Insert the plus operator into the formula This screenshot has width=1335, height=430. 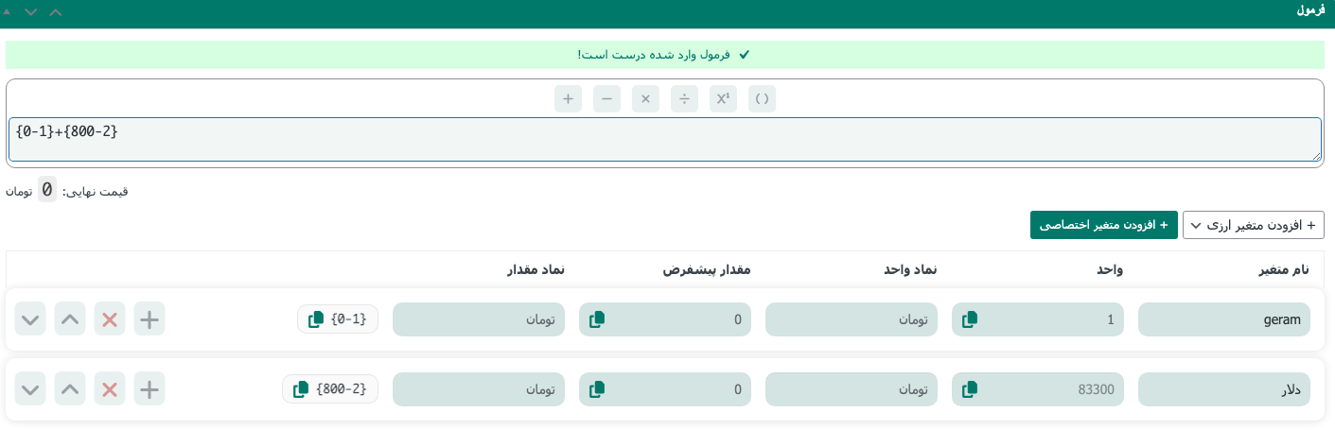(x=568, y=98)
